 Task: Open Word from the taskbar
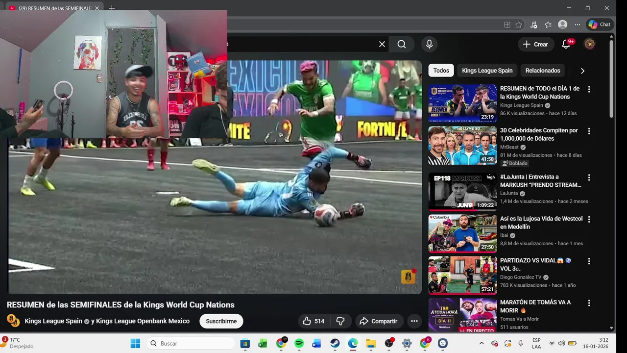tap(316, 343)
